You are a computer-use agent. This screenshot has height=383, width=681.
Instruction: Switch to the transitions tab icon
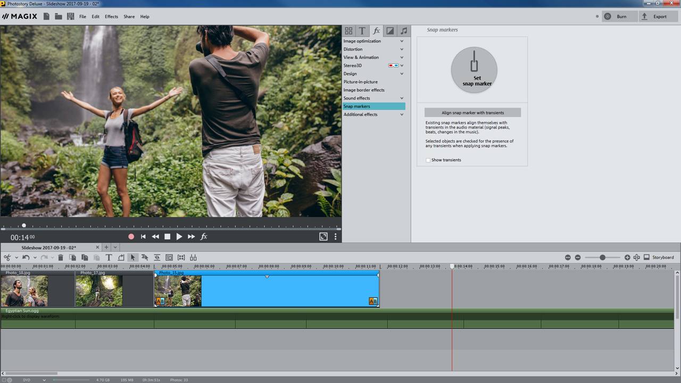[390, 31]
